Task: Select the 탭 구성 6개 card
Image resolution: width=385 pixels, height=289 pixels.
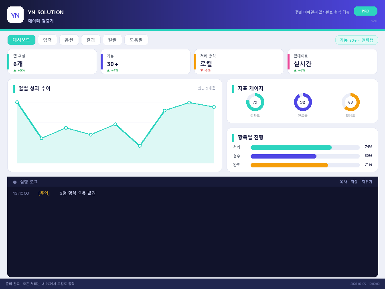Action: (52, 62)
